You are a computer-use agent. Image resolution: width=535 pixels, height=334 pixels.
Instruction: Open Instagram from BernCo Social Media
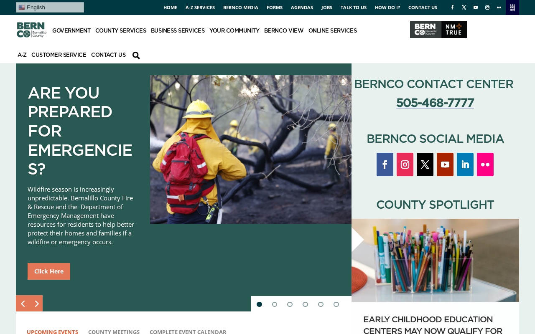(405, 164)
